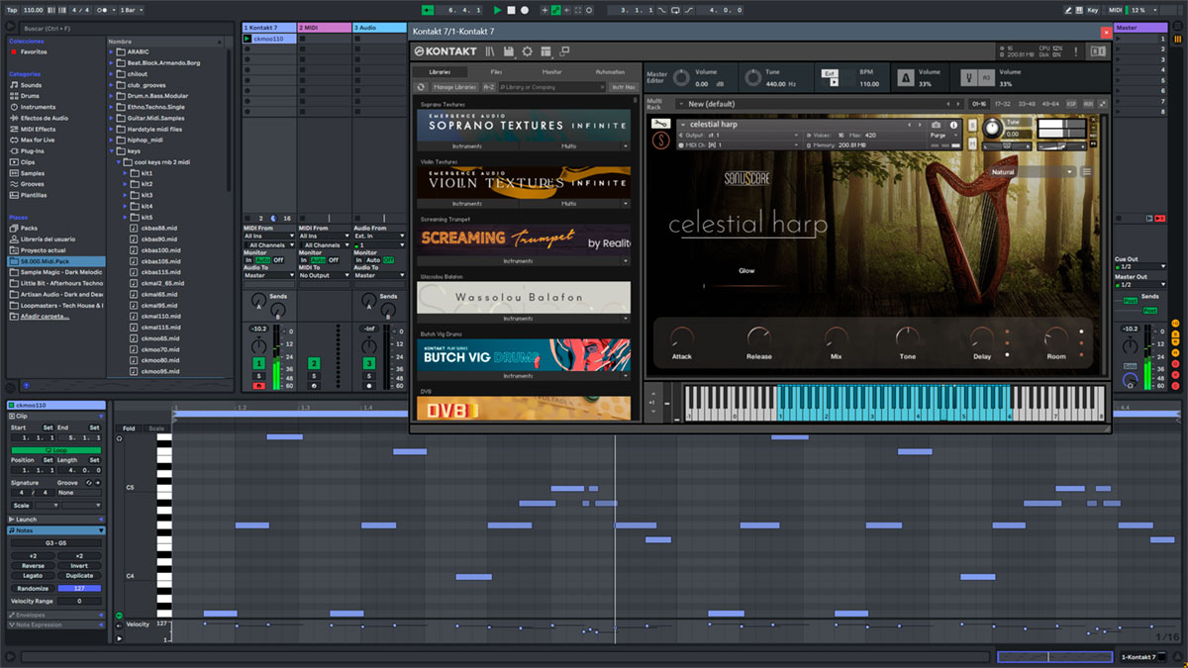Adjust the Attack knob on celestial harp
Viewport: 1188px width, 668px height.
tap(682, 336)
